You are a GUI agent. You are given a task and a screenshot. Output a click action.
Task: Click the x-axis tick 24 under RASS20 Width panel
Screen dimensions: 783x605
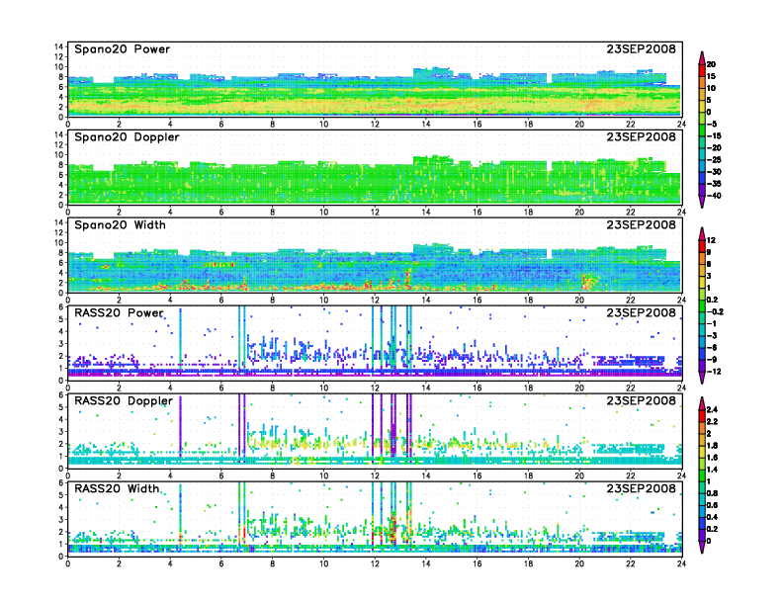[681, 563]
